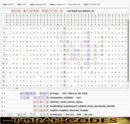Select column header 67641
This screenshot has height=124, width=130.
pos(7,20)
